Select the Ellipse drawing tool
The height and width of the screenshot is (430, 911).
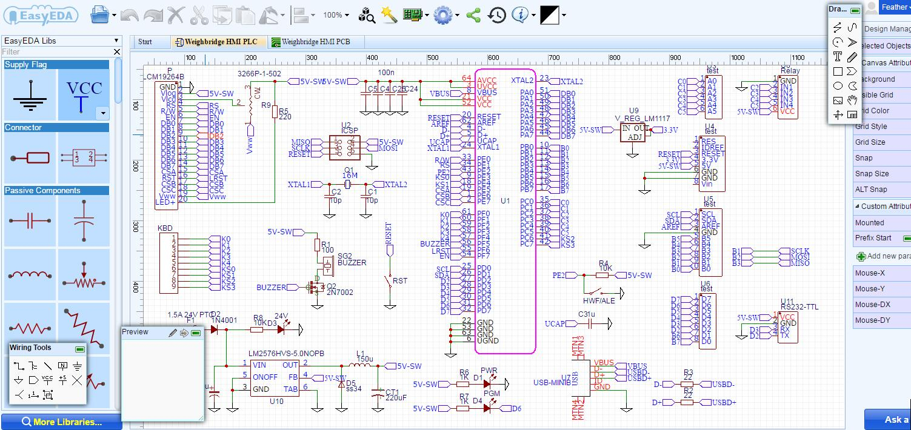pyautogui.click(x=838, y=86)
